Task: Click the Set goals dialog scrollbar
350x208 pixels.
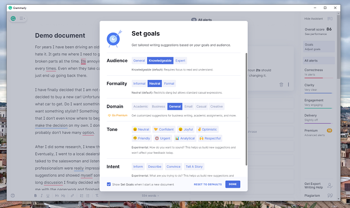Action: (246, 109)
